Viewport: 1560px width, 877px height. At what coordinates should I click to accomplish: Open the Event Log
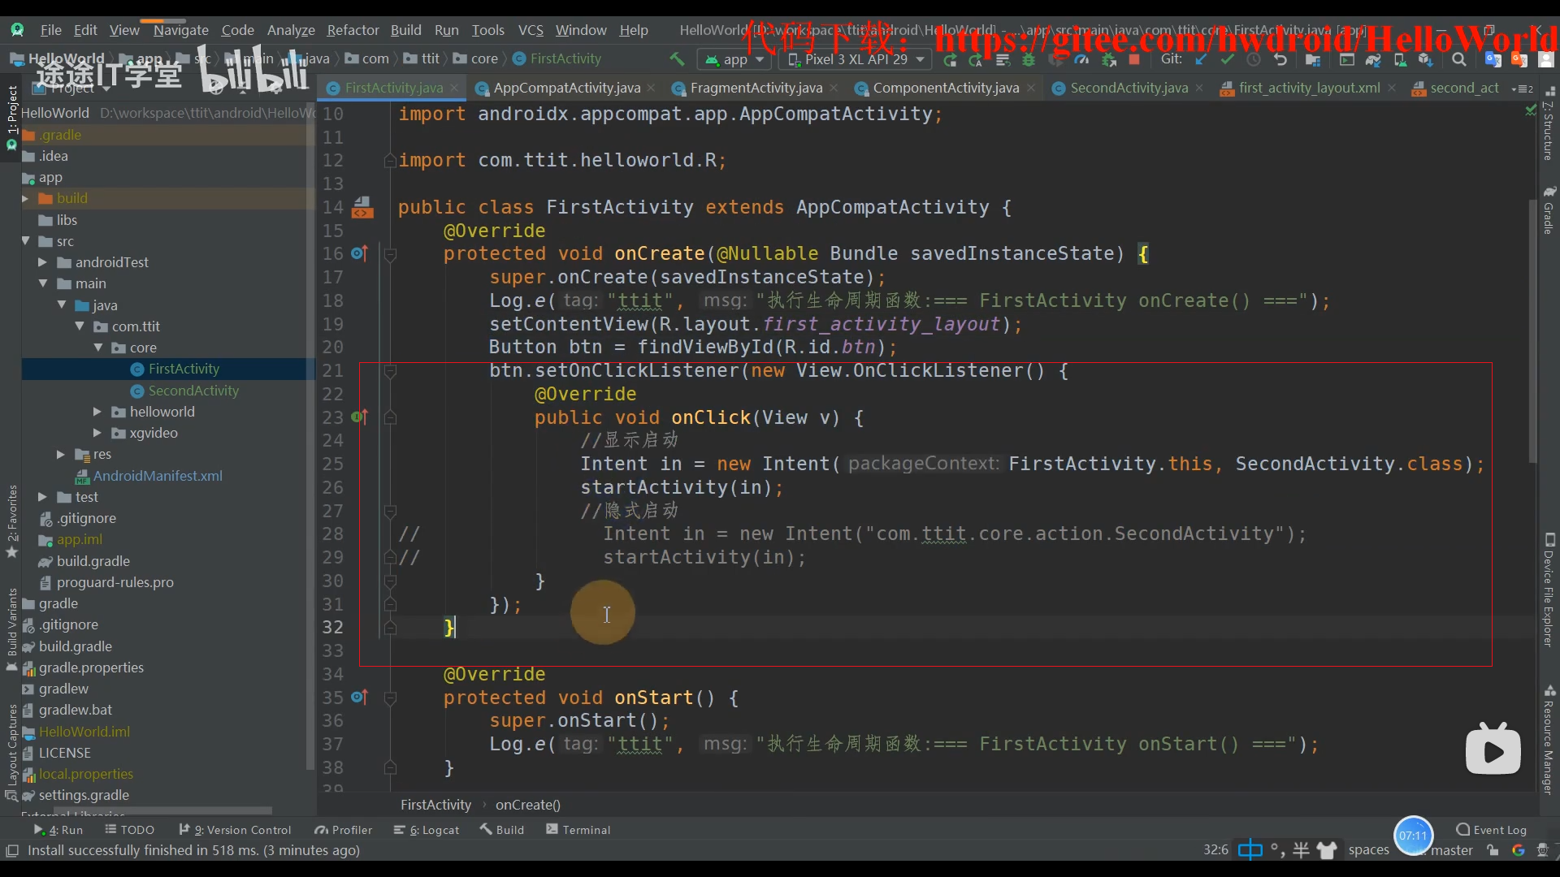[1492, 830]
